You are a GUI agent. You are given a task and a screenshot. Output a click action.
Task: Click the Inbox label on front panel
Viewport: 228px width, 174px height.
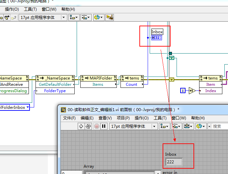point(171,154)
